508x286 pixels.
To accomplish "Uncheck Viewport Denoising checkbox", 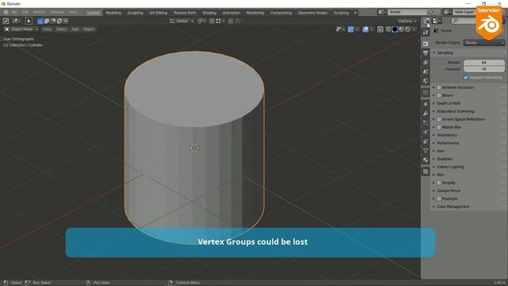I will click(x=466, y=78).
